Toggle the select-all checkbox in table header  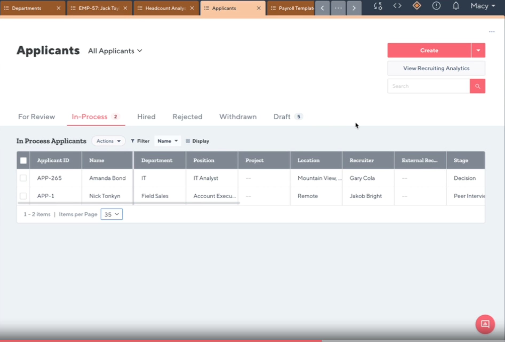pyautogui.click(x=23, y=160)
